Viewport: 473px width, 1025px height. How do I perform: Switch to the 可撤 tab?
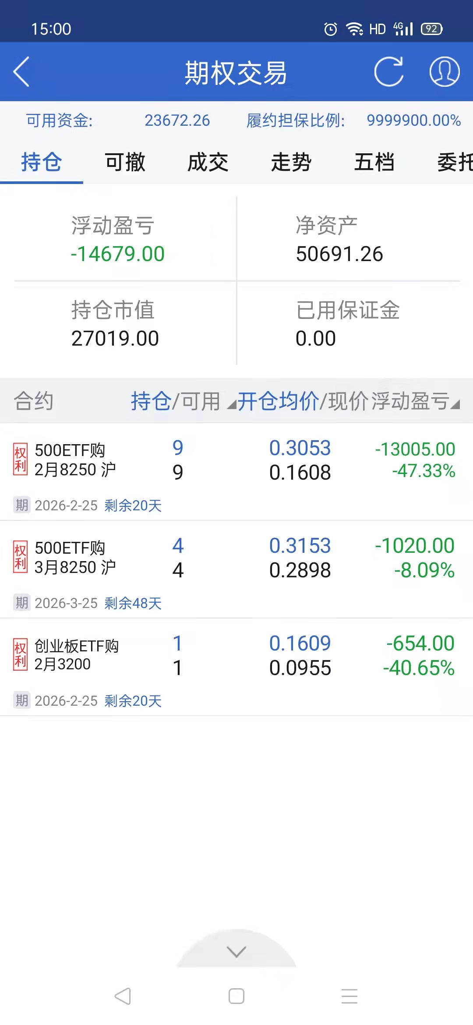tap(125, 162)
